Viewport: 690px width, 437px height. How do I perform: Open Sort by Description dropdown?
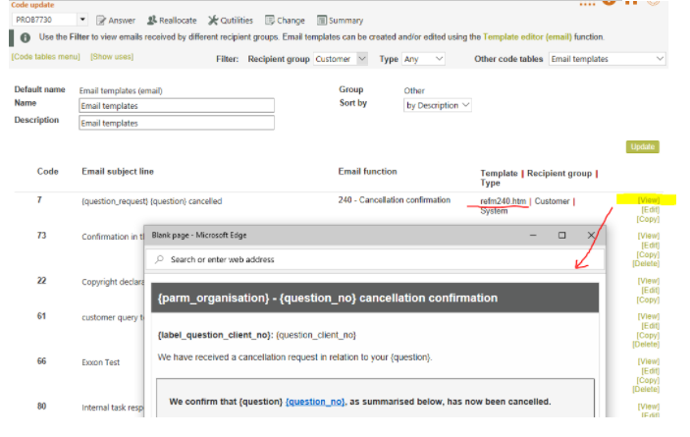[x=438, y=105]
